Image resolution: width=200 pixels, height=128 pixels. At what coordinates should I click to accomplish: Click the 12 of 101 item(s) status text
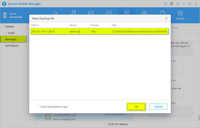pos(117,124)
